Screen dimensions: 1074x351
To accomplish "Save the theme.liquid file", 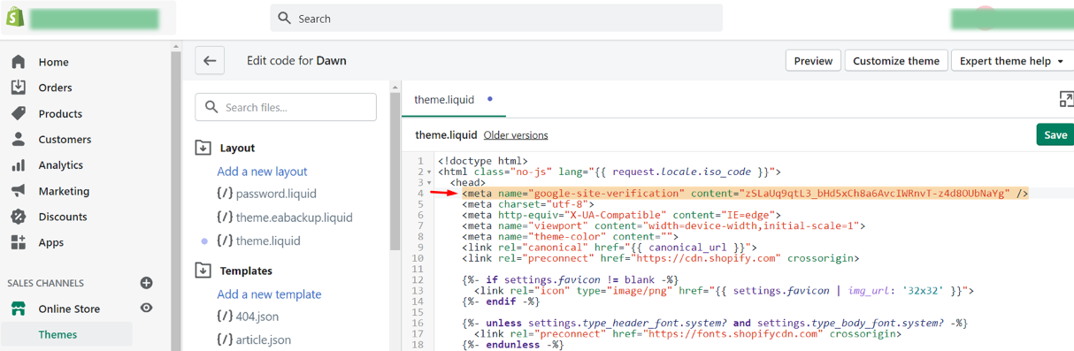I will point(1055,134).
